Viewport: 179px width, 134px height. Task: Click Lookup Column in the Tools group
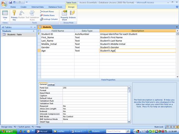[49, 19]
